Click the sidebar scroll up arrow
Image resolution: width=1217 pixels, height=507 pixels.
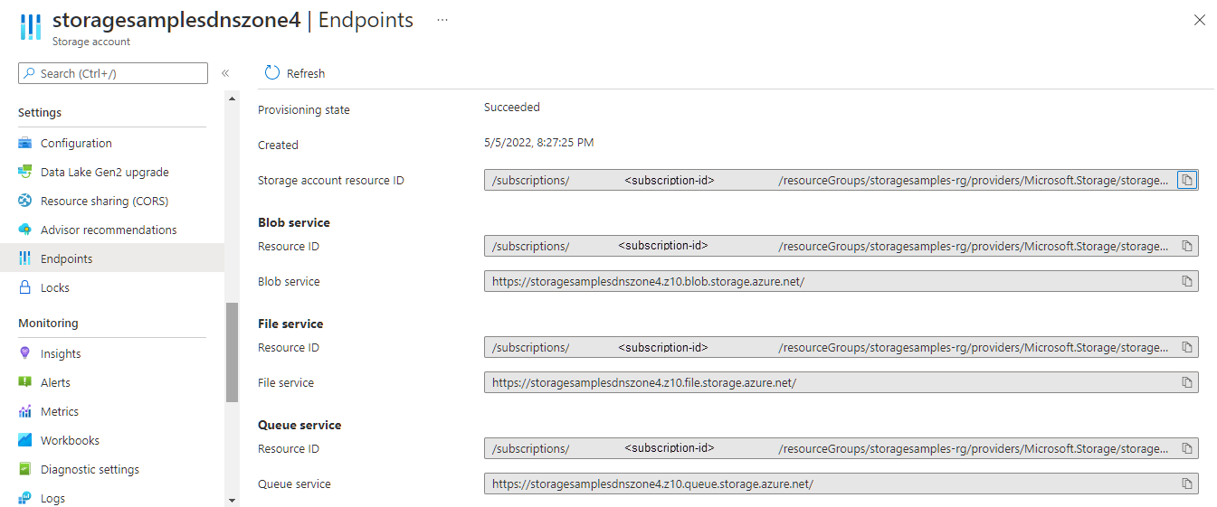(232, 99)
